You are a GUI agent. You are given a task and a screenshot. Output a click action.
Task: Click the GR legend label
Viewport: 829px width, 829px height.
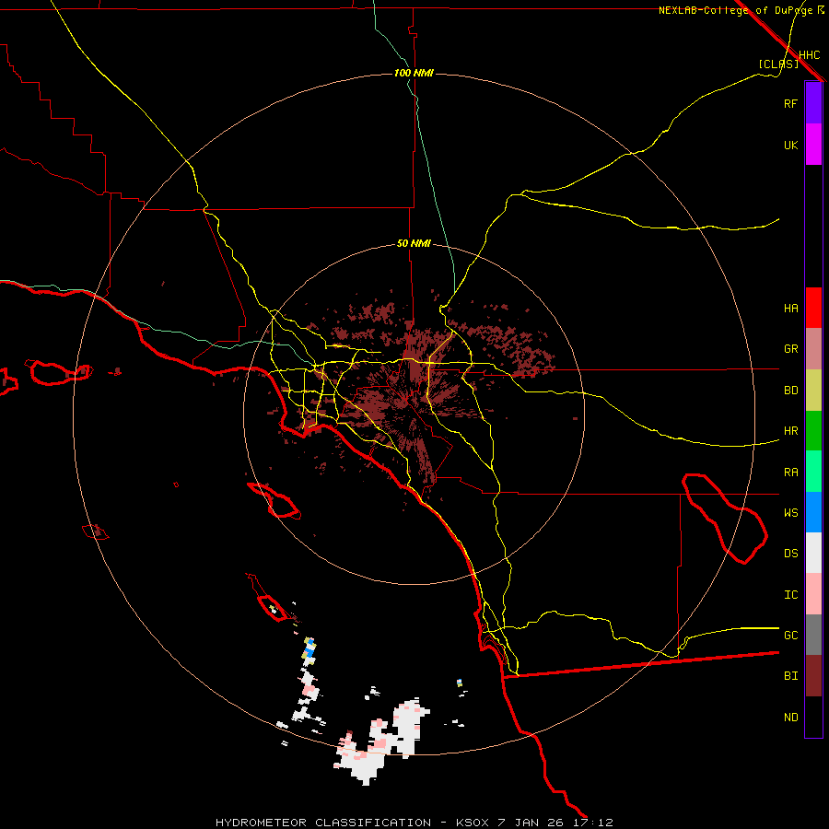790,349
